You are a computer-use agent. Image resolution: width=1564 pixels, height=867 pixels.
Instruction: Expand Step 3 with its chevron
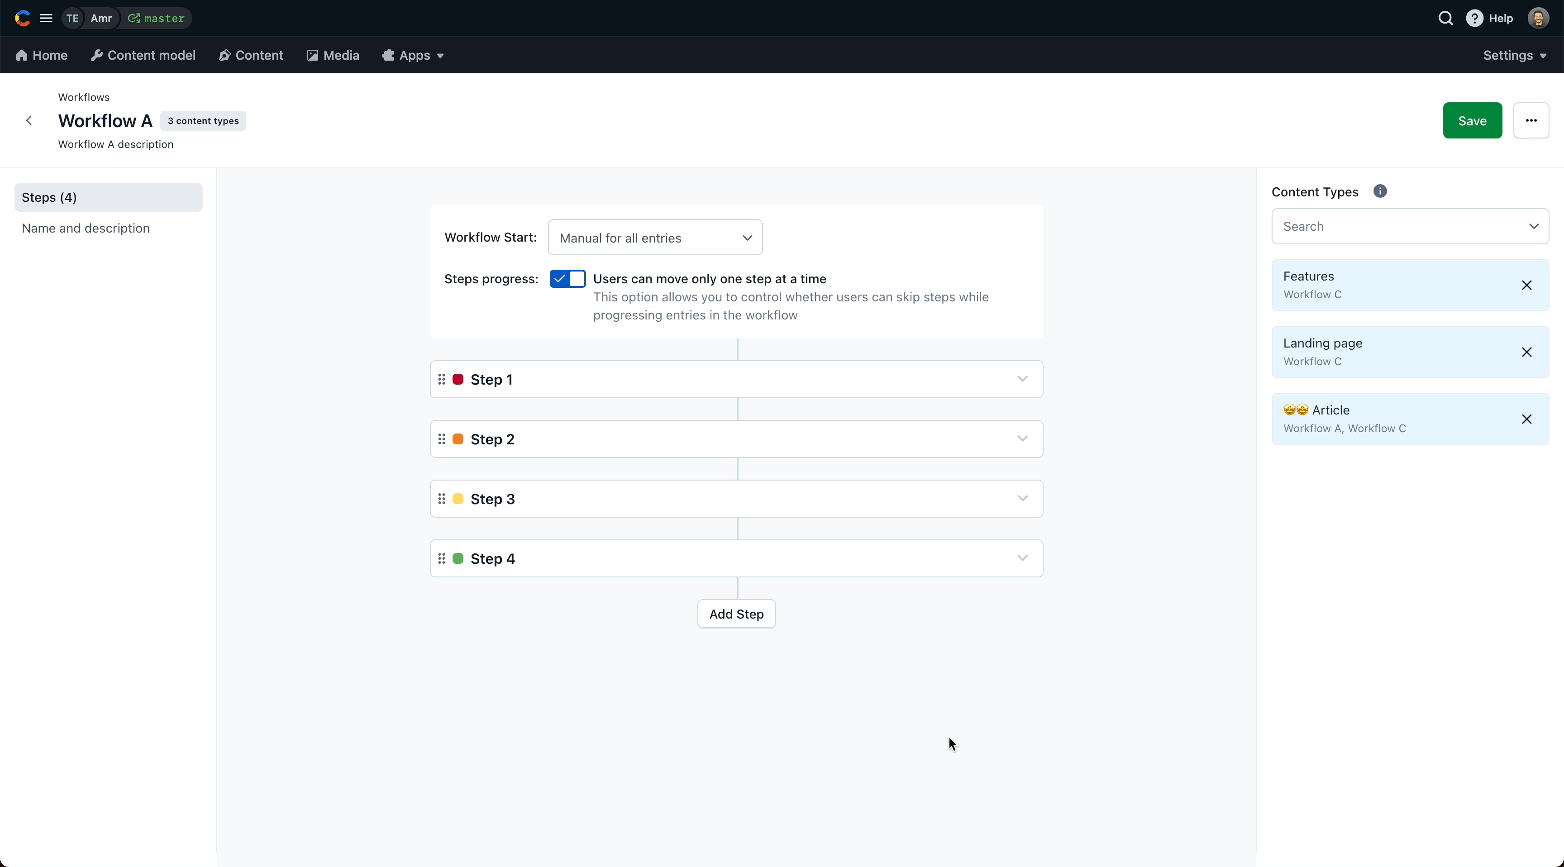tap(1022, 499)
